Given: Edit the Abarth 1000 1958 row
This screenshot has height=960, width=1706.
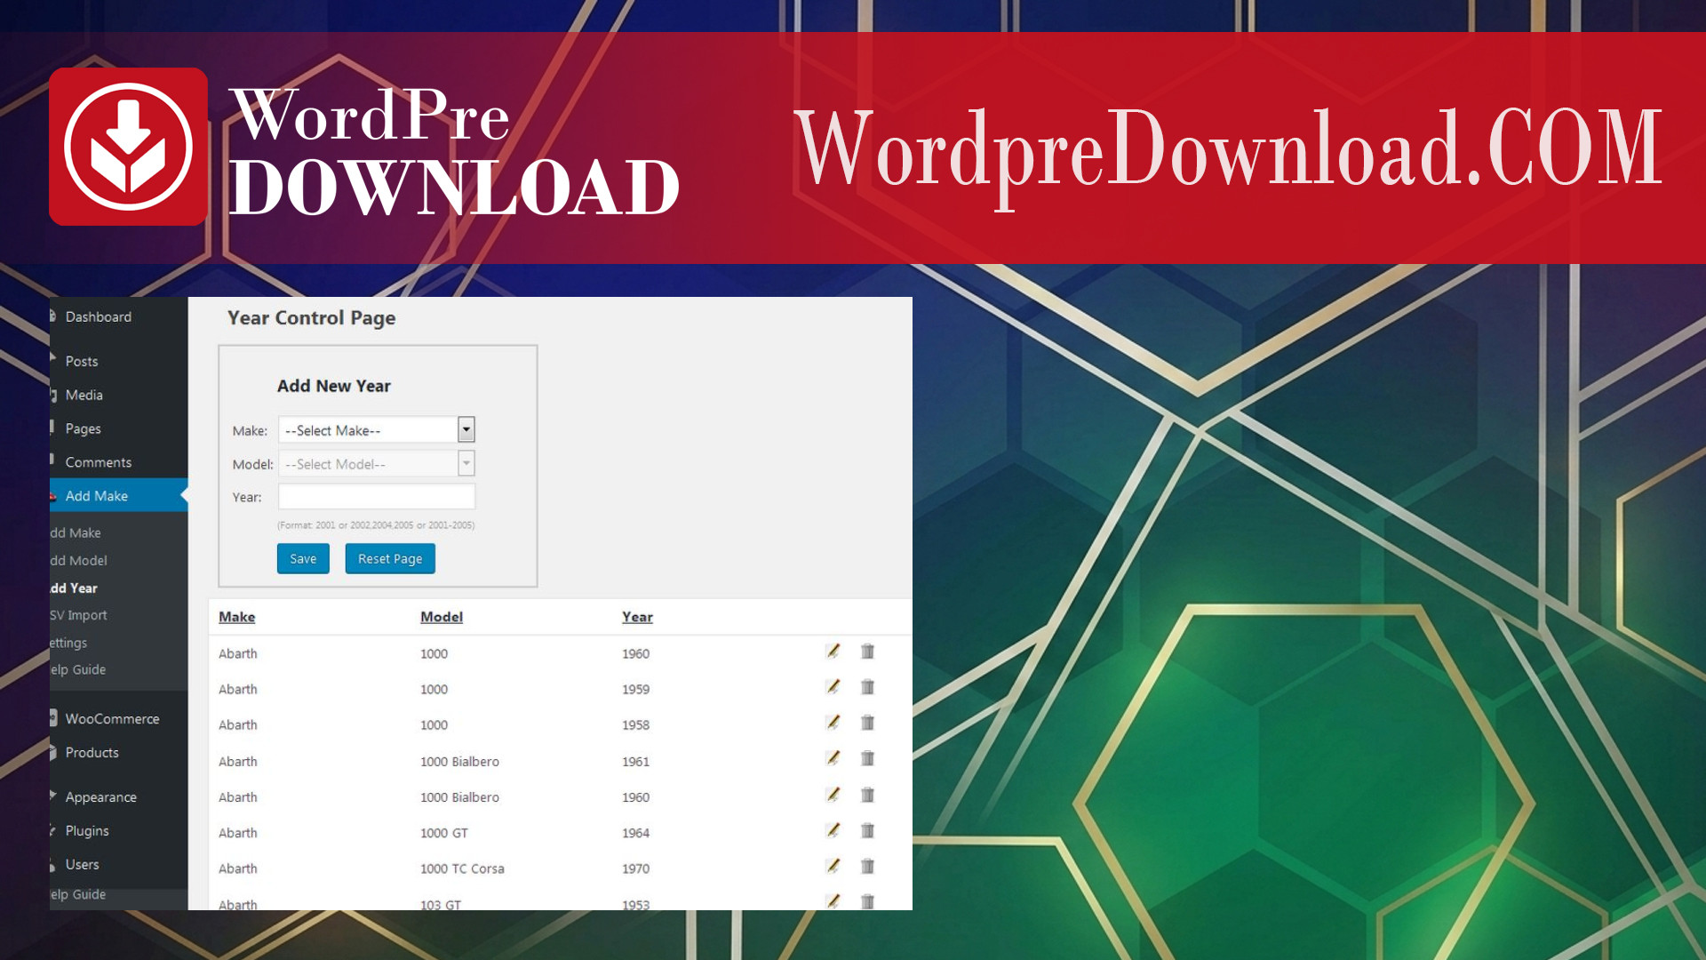Looking at the screenshot, I should 833,723.
